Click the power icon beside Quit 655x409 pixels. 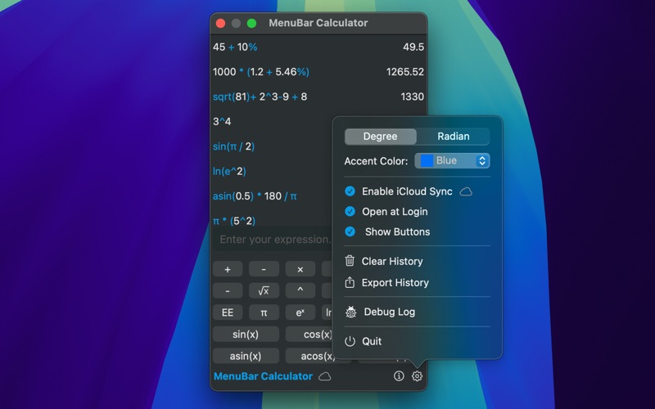[x=350, y=341]
